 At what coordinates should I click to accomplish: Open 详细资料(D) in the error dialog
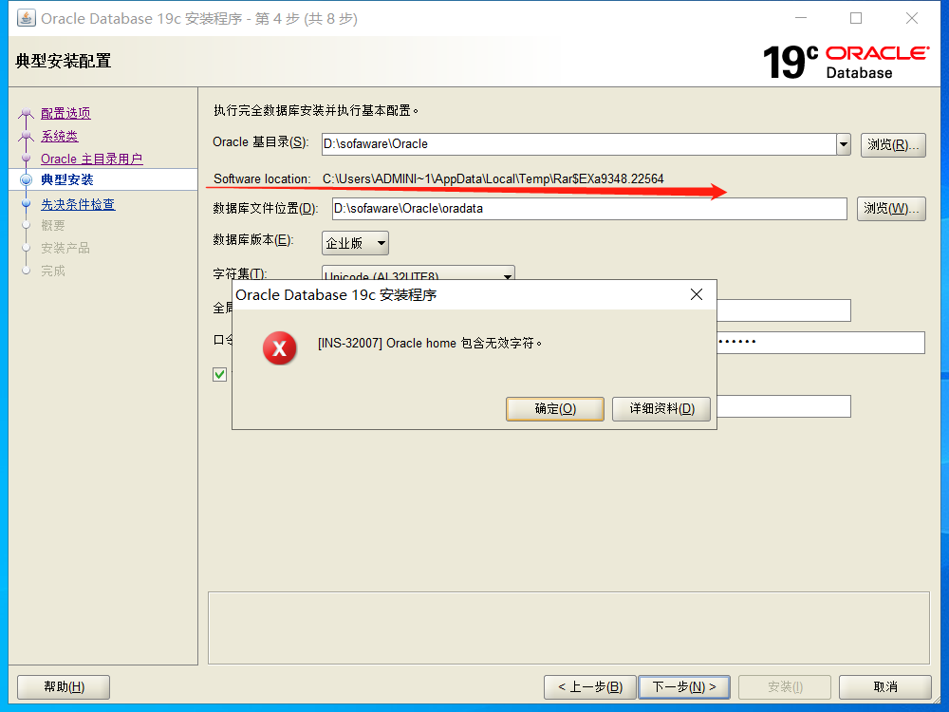click(x=661, y=408)
